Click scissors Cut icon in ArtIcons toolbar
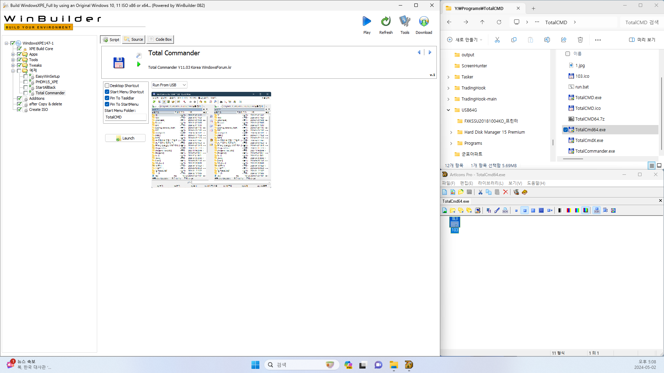664x373 pixels. pyautogui.click(x=480, y=192)
